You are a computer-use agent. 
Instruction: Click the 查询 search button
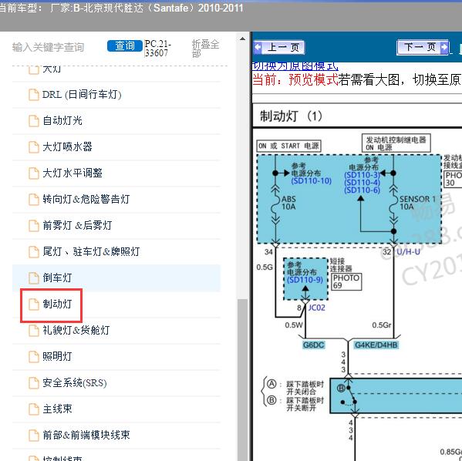tap(125, 45)
